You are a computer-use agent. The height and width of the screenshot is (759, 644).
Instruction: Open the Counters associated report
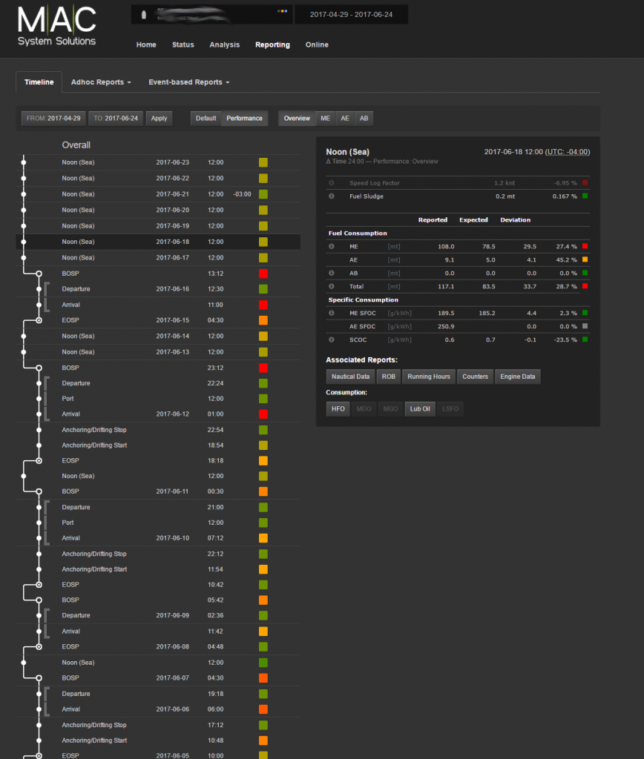476,377
